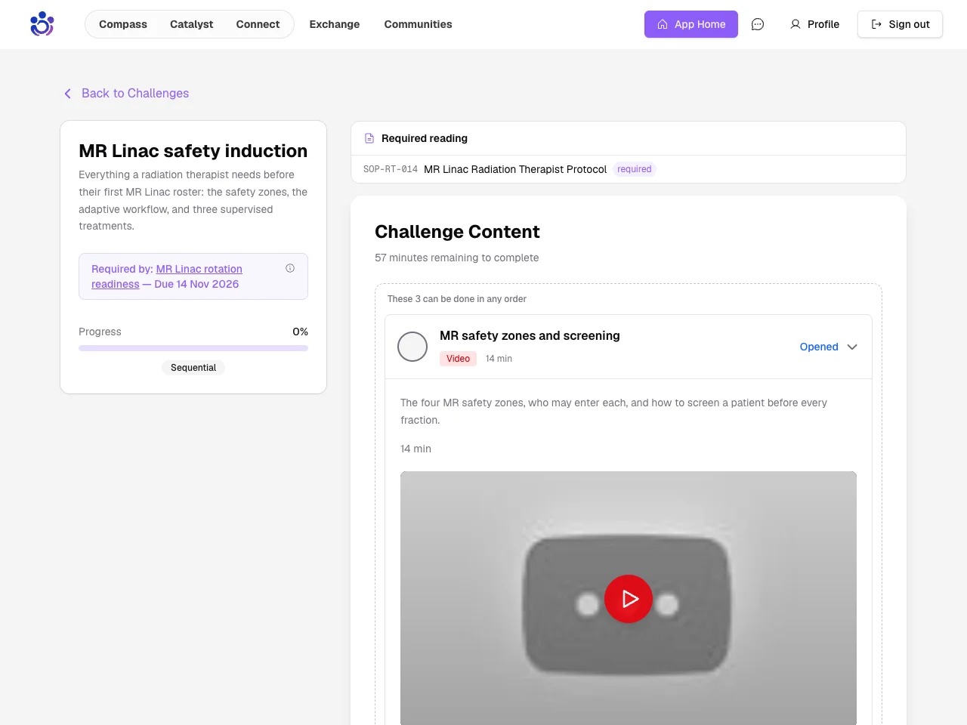Open the Connect tab
Image resolution: width=967 pixels, height=725 pixels.
258,24
